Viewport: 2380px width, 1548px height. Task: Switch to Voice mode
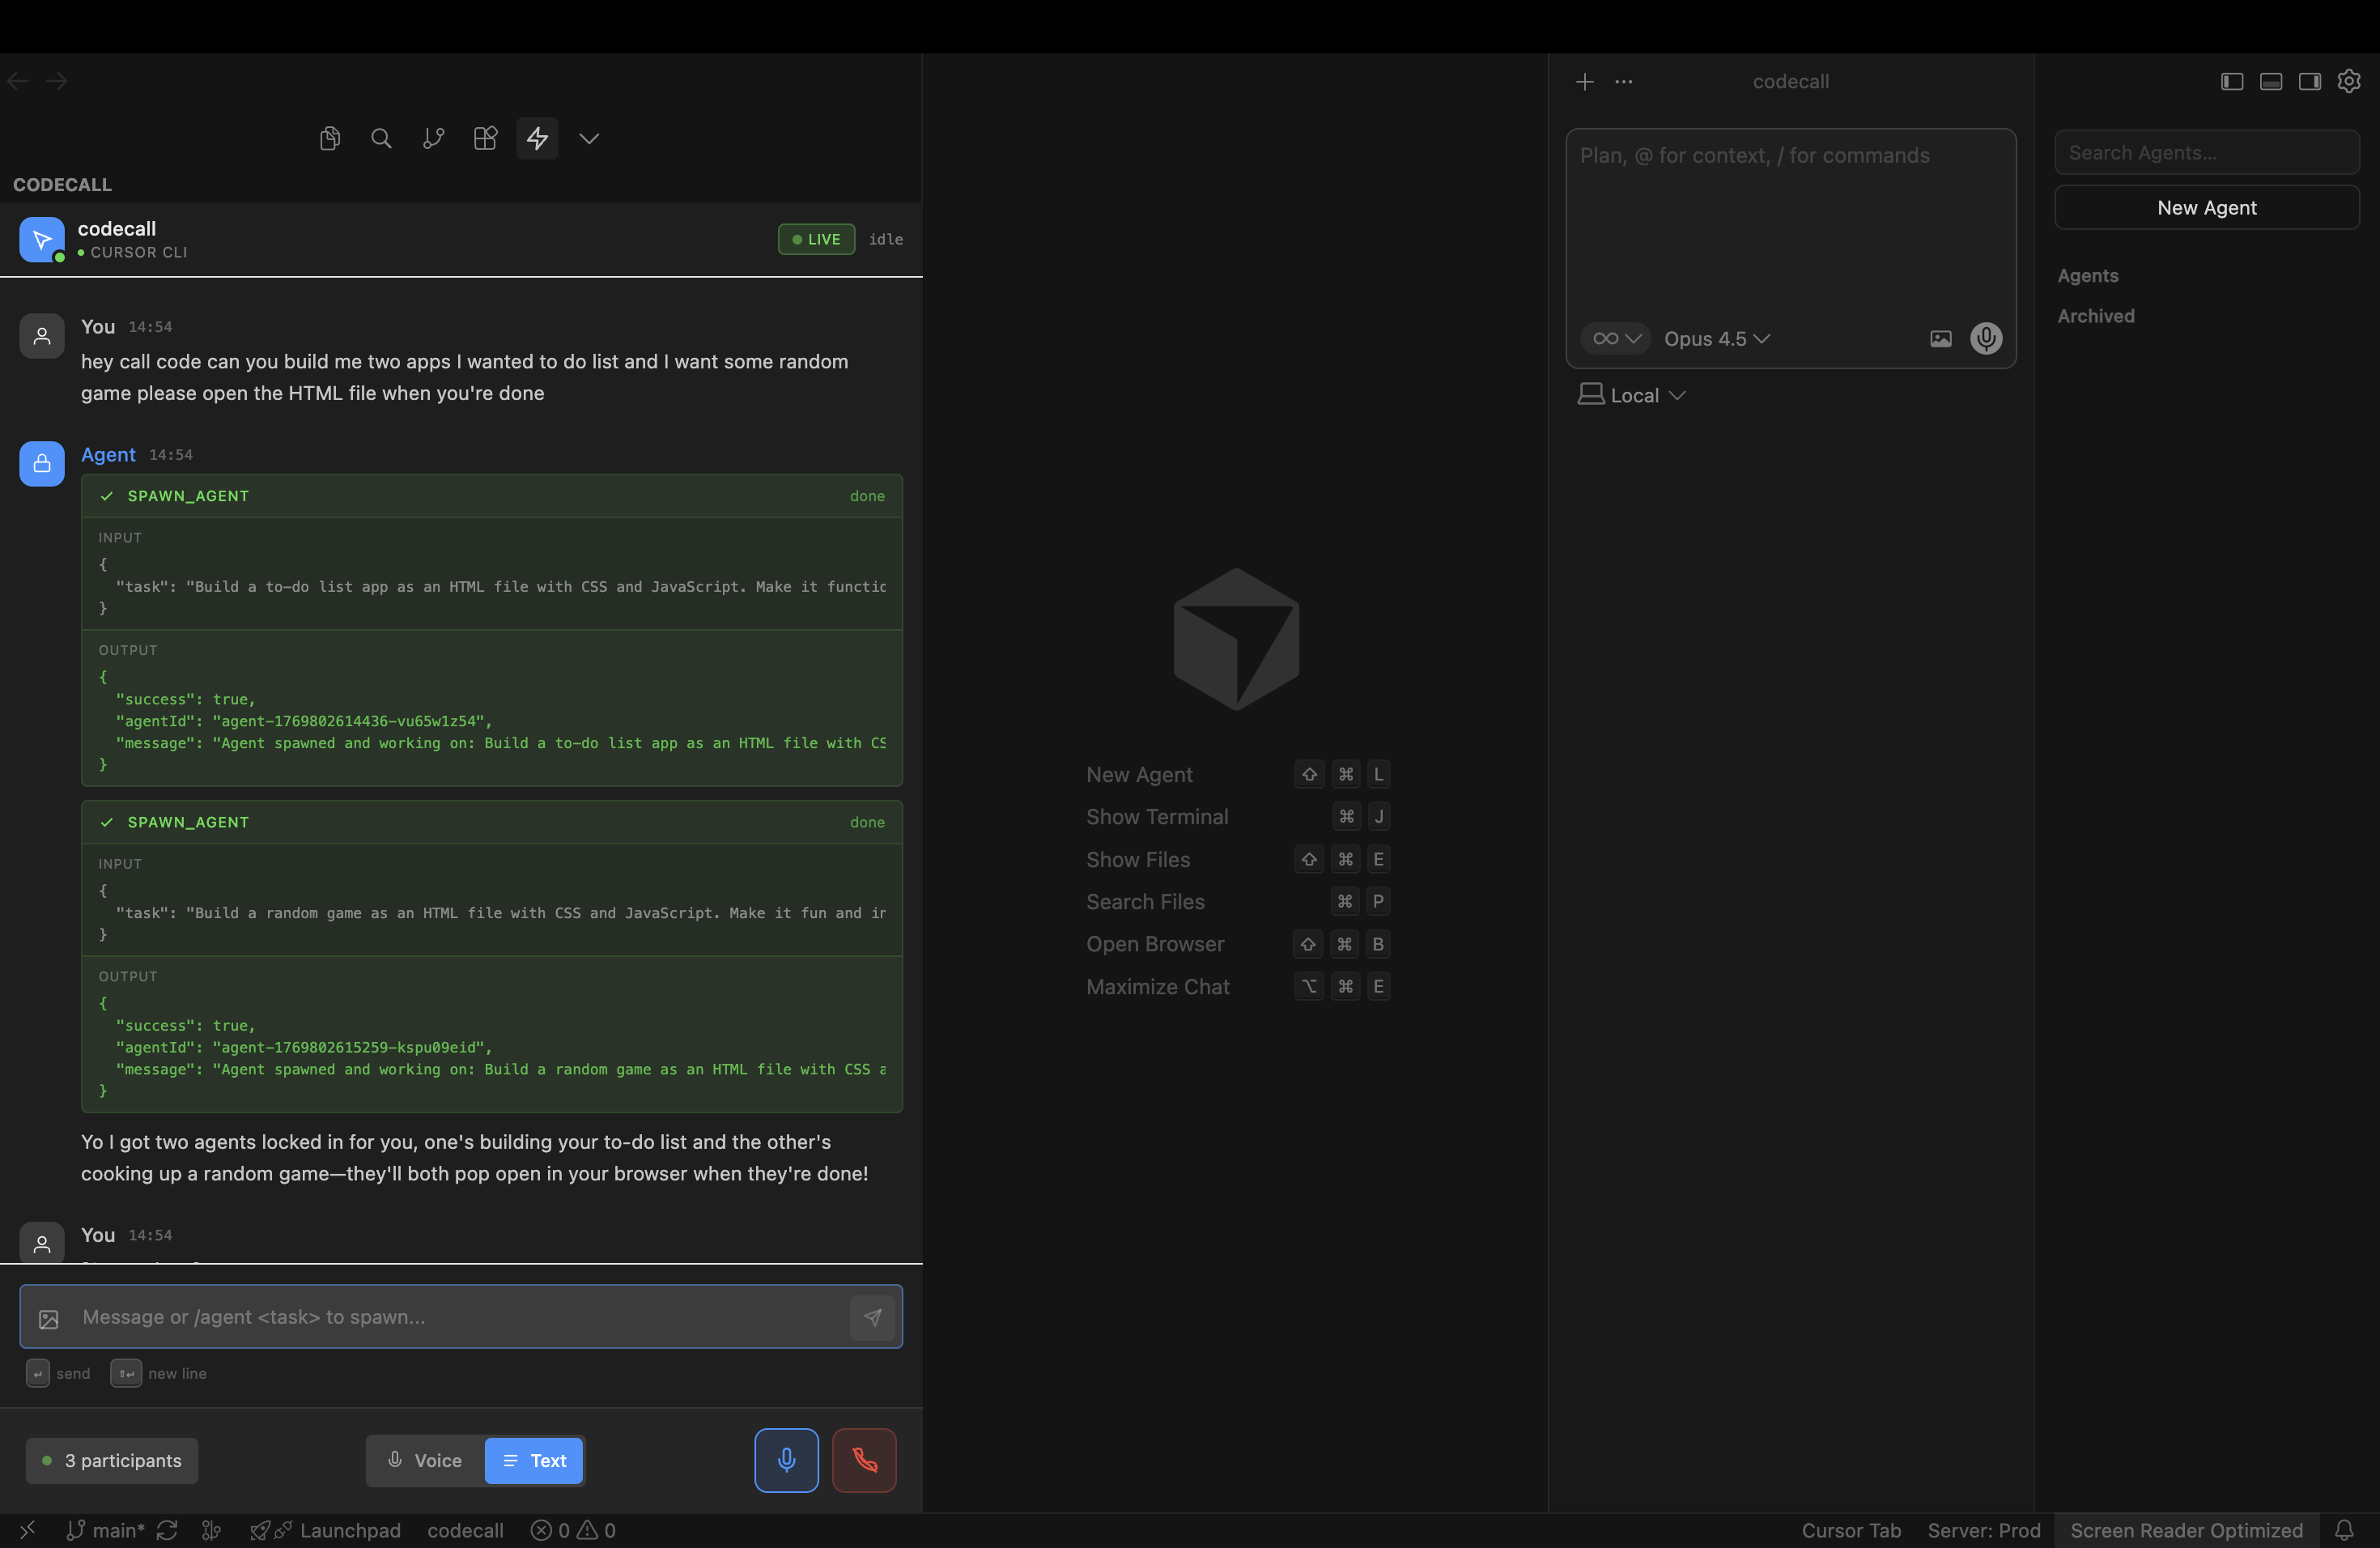425,1460
